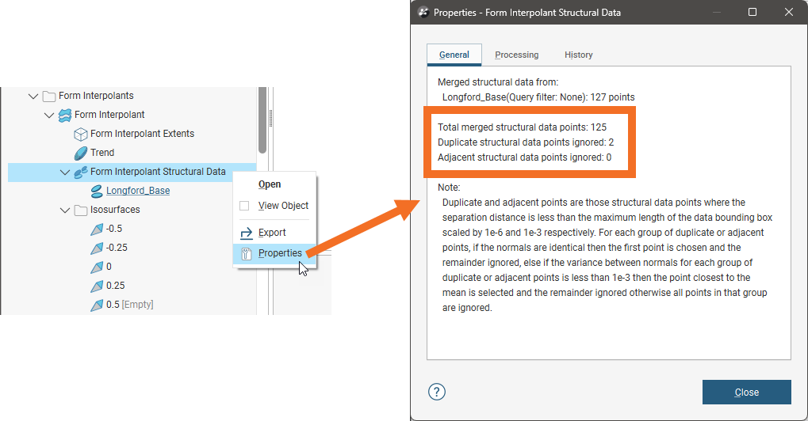Select the 0.5 [Empty] isosurface row
This screenshot has width=808, height=421.
click(x=132, y=305)
